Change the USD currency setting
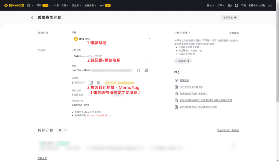279x162 pixels. tap(270, 5)
